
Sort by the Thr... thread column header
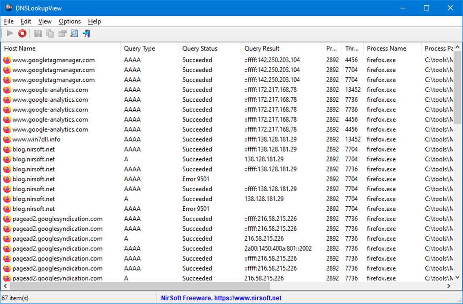coord(352,49)
